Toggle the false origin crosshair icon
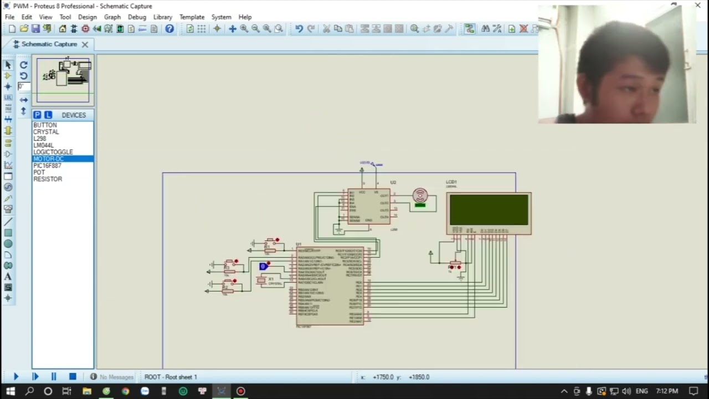This screenshot has height=399, width=709. pyautogui.click(x=217, y=29)
